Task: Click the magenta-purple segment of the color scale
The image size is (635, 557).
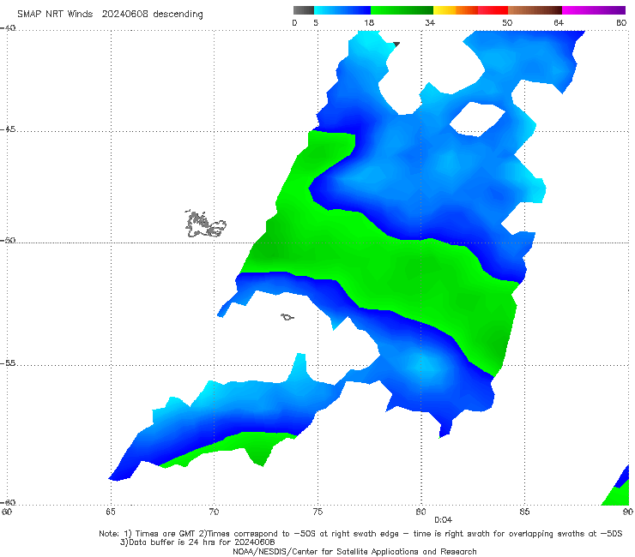Action: (x=594, y=10)
